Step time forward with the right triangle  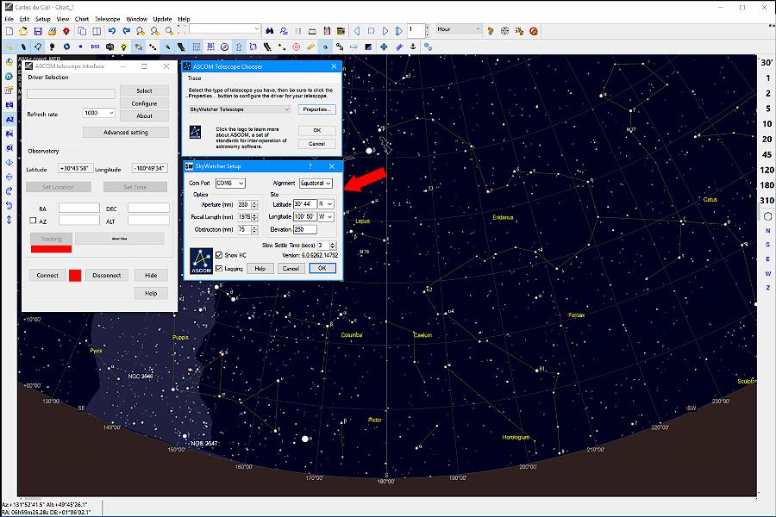[x=385, y=31]
